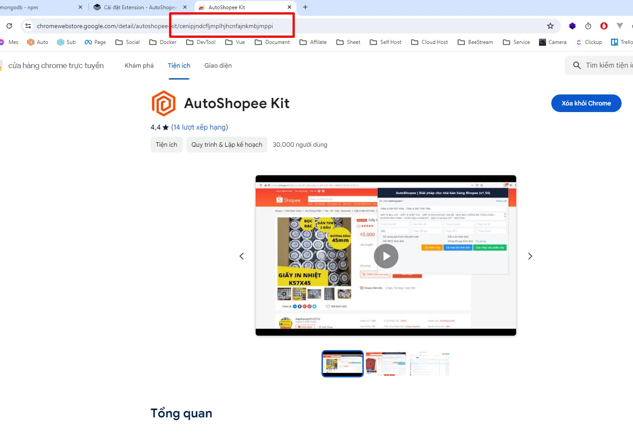Open the Vue bookmark folder
Screen dimensions: 633x438
[x=235, y=42]
